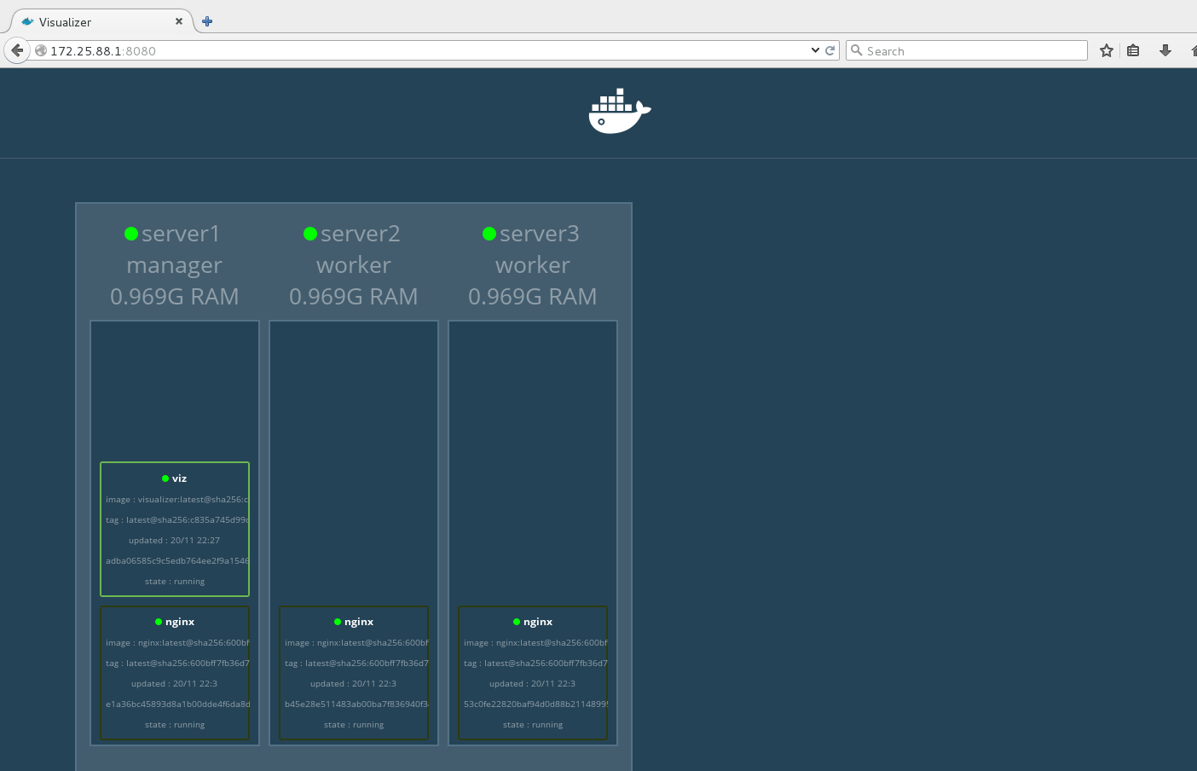Click the bookmark star in the address bar
Viewport: 1197px width, 771px height.
point(1106,50)
